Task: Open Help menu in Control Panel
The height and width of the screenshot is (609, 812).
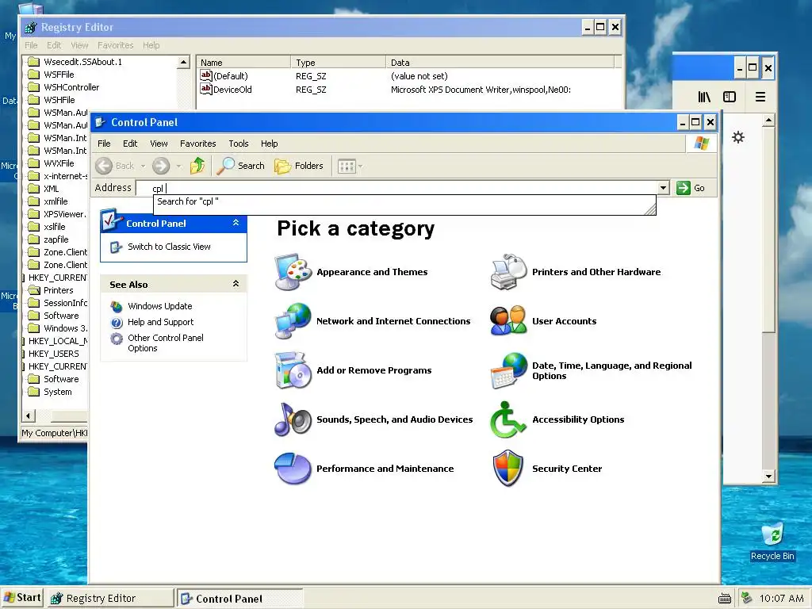Action: [270, 144]
